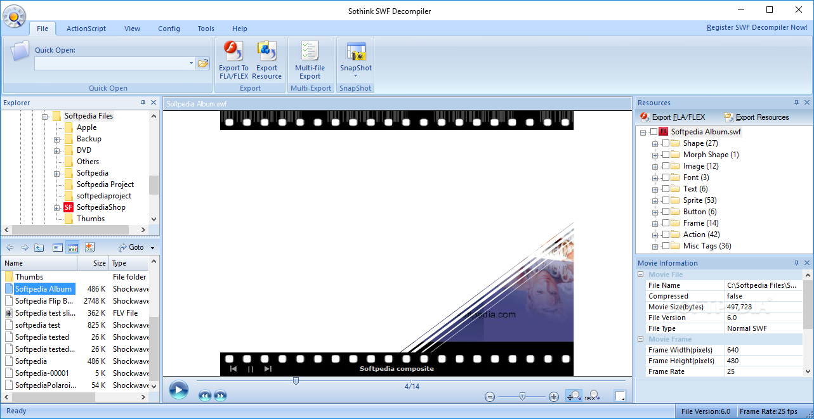The height and width of the screenshot is (419, 814).
Task: Check the Image (12) checkbox
Action: [666, 166]
